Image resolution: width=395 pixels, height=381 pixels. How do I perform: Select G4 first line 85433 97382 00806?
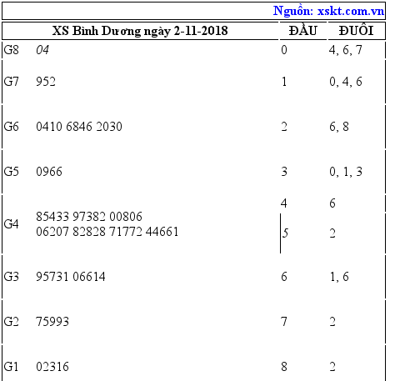(x=89, y=217)
